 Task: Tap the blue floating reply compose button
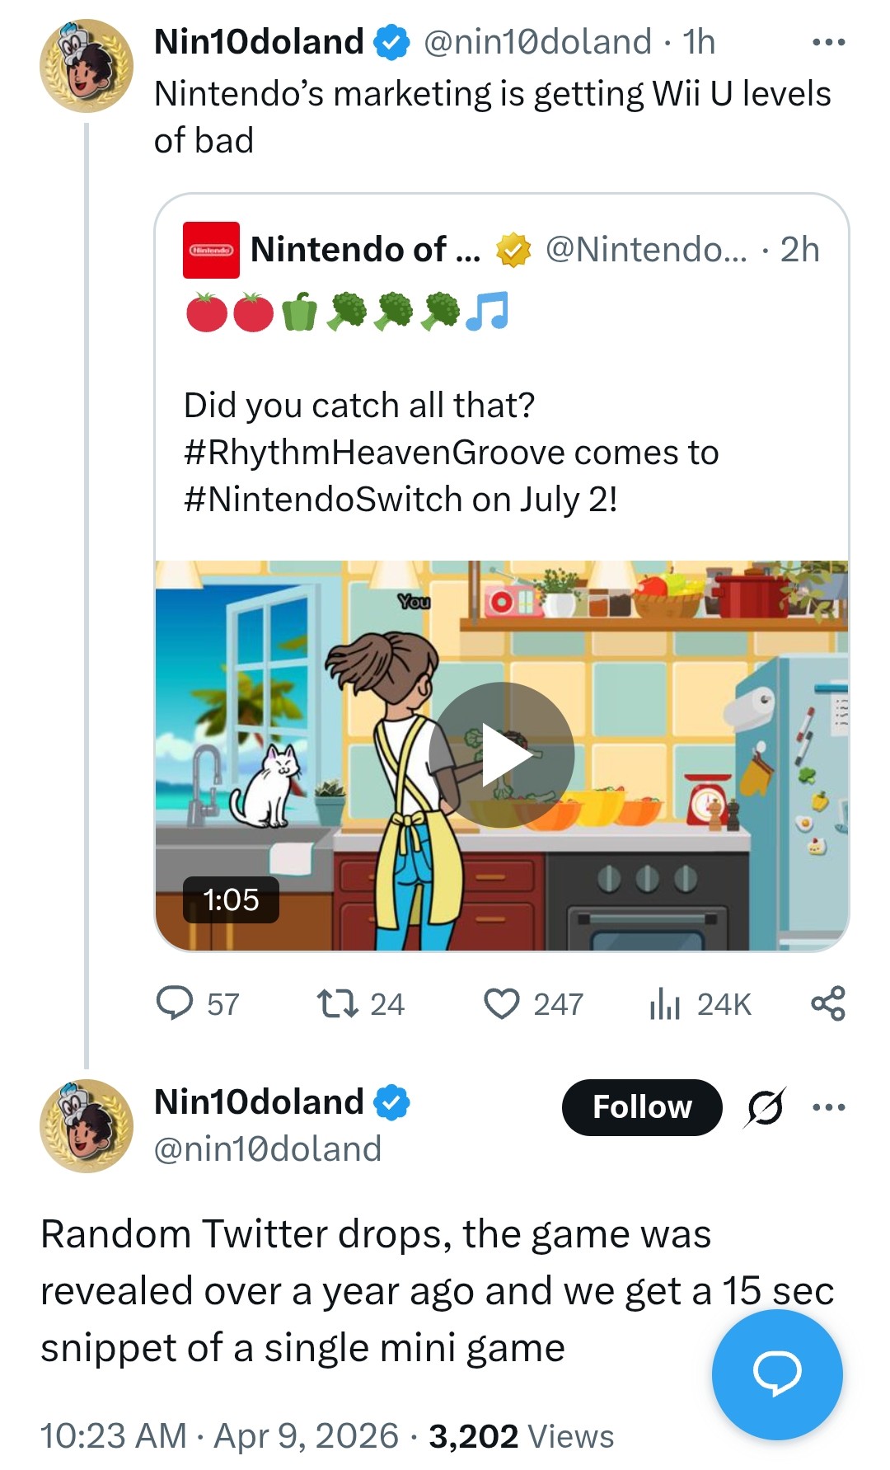pos(776,1374)
